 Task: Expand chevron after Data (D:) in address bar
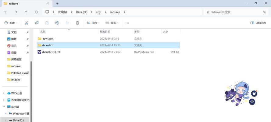(91, 12)
